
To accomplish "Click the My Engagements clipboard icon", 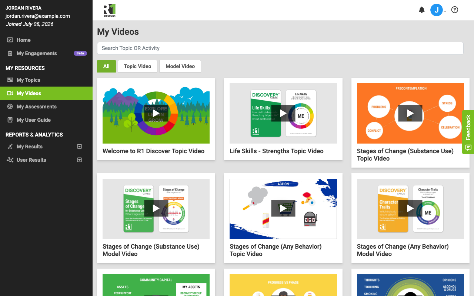I will coord(10,53).
